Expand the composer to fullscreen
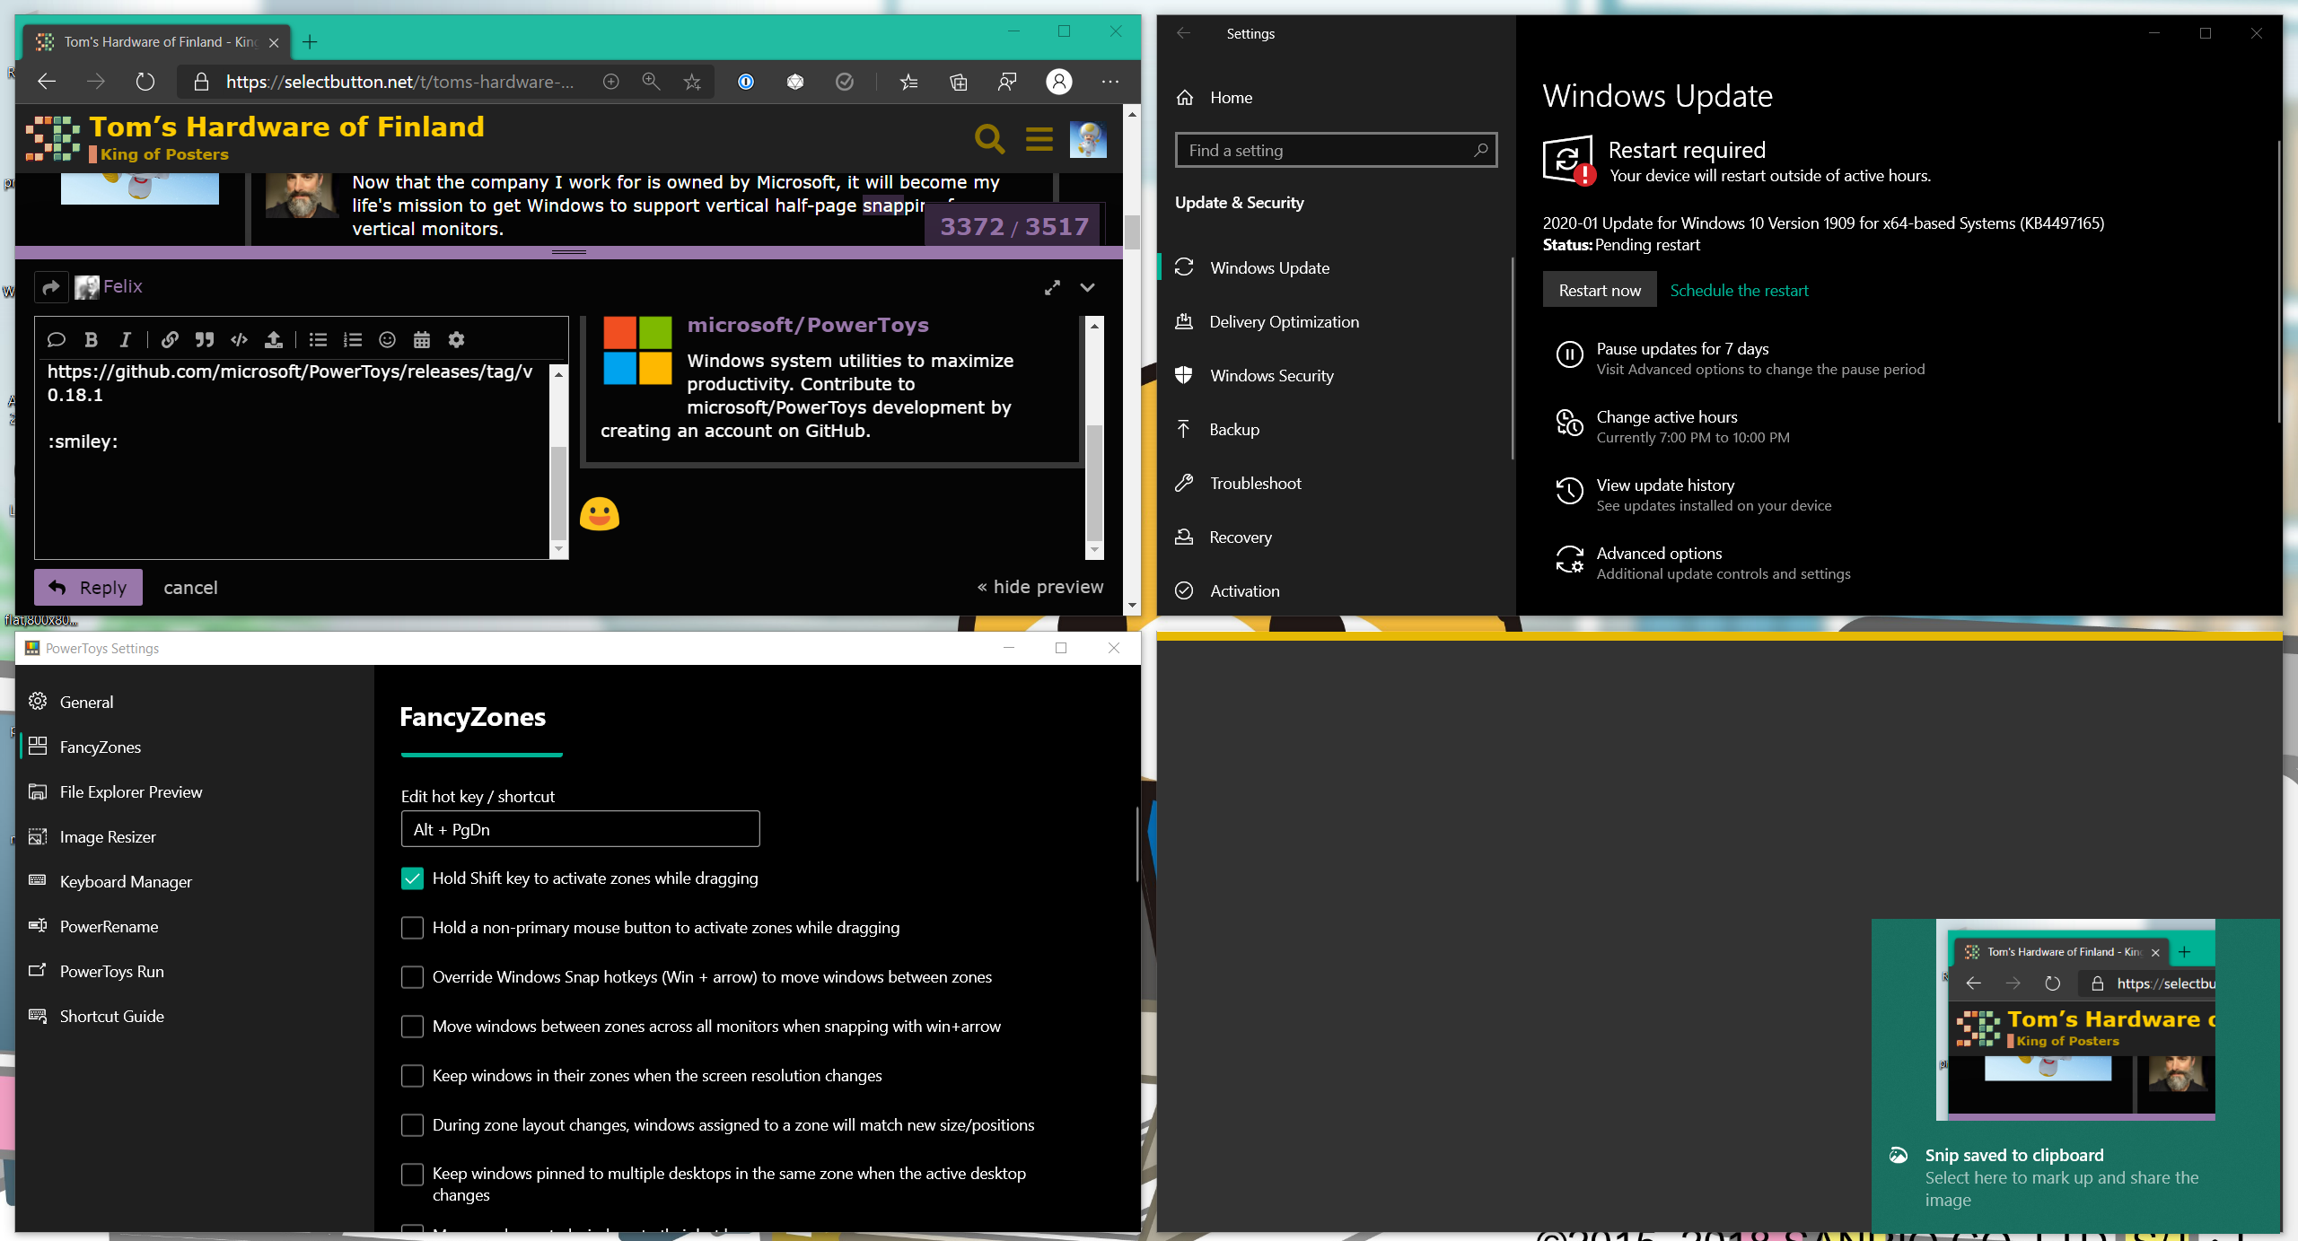This screenshot has width=2298, height=1241. click(1052, 287)
